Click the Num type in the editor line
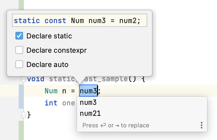The height and width of the screenshot is (140, 217). tap(51, 91)
